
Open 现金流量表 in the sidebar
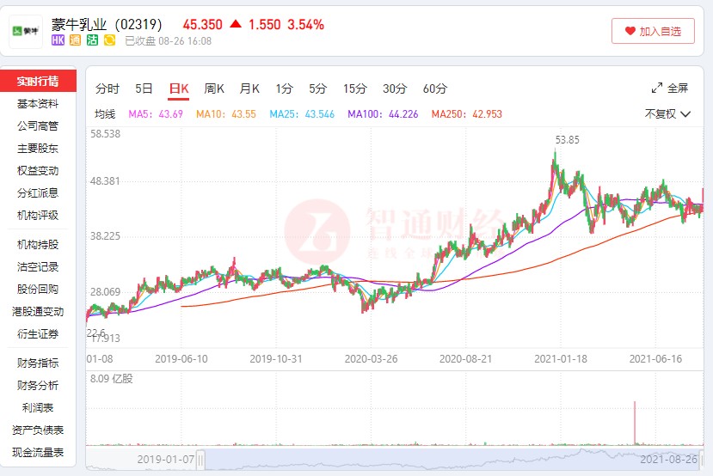38,452
